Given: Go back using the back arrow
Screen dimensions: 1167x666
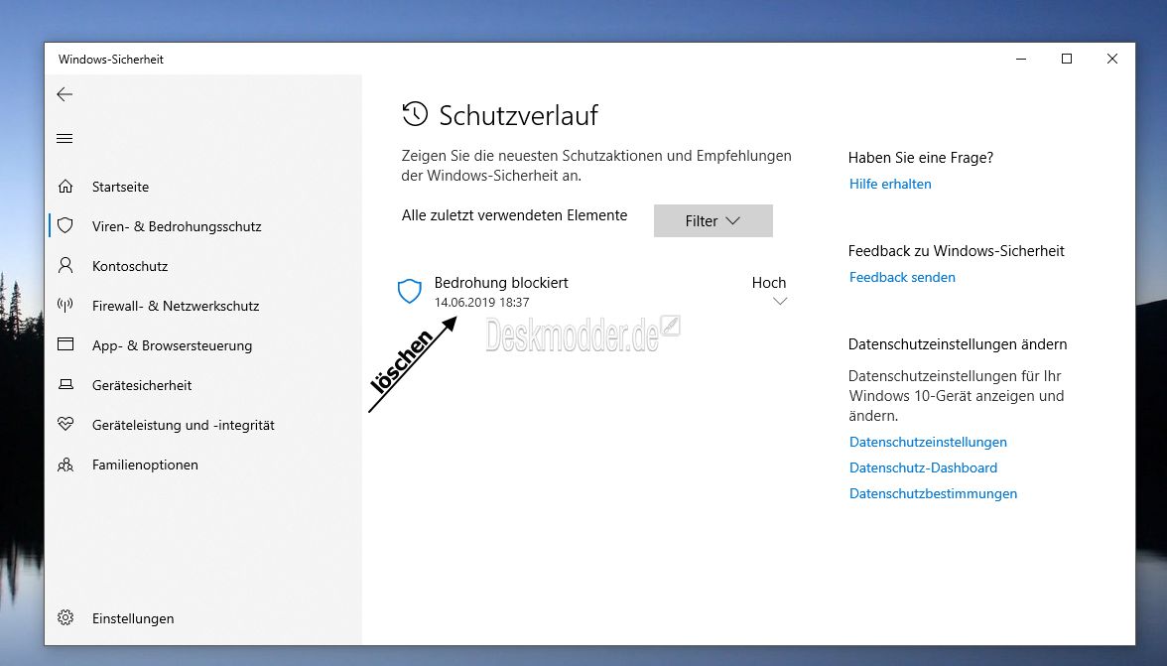Looking at the screenshot, I should (x=65, y=94).
